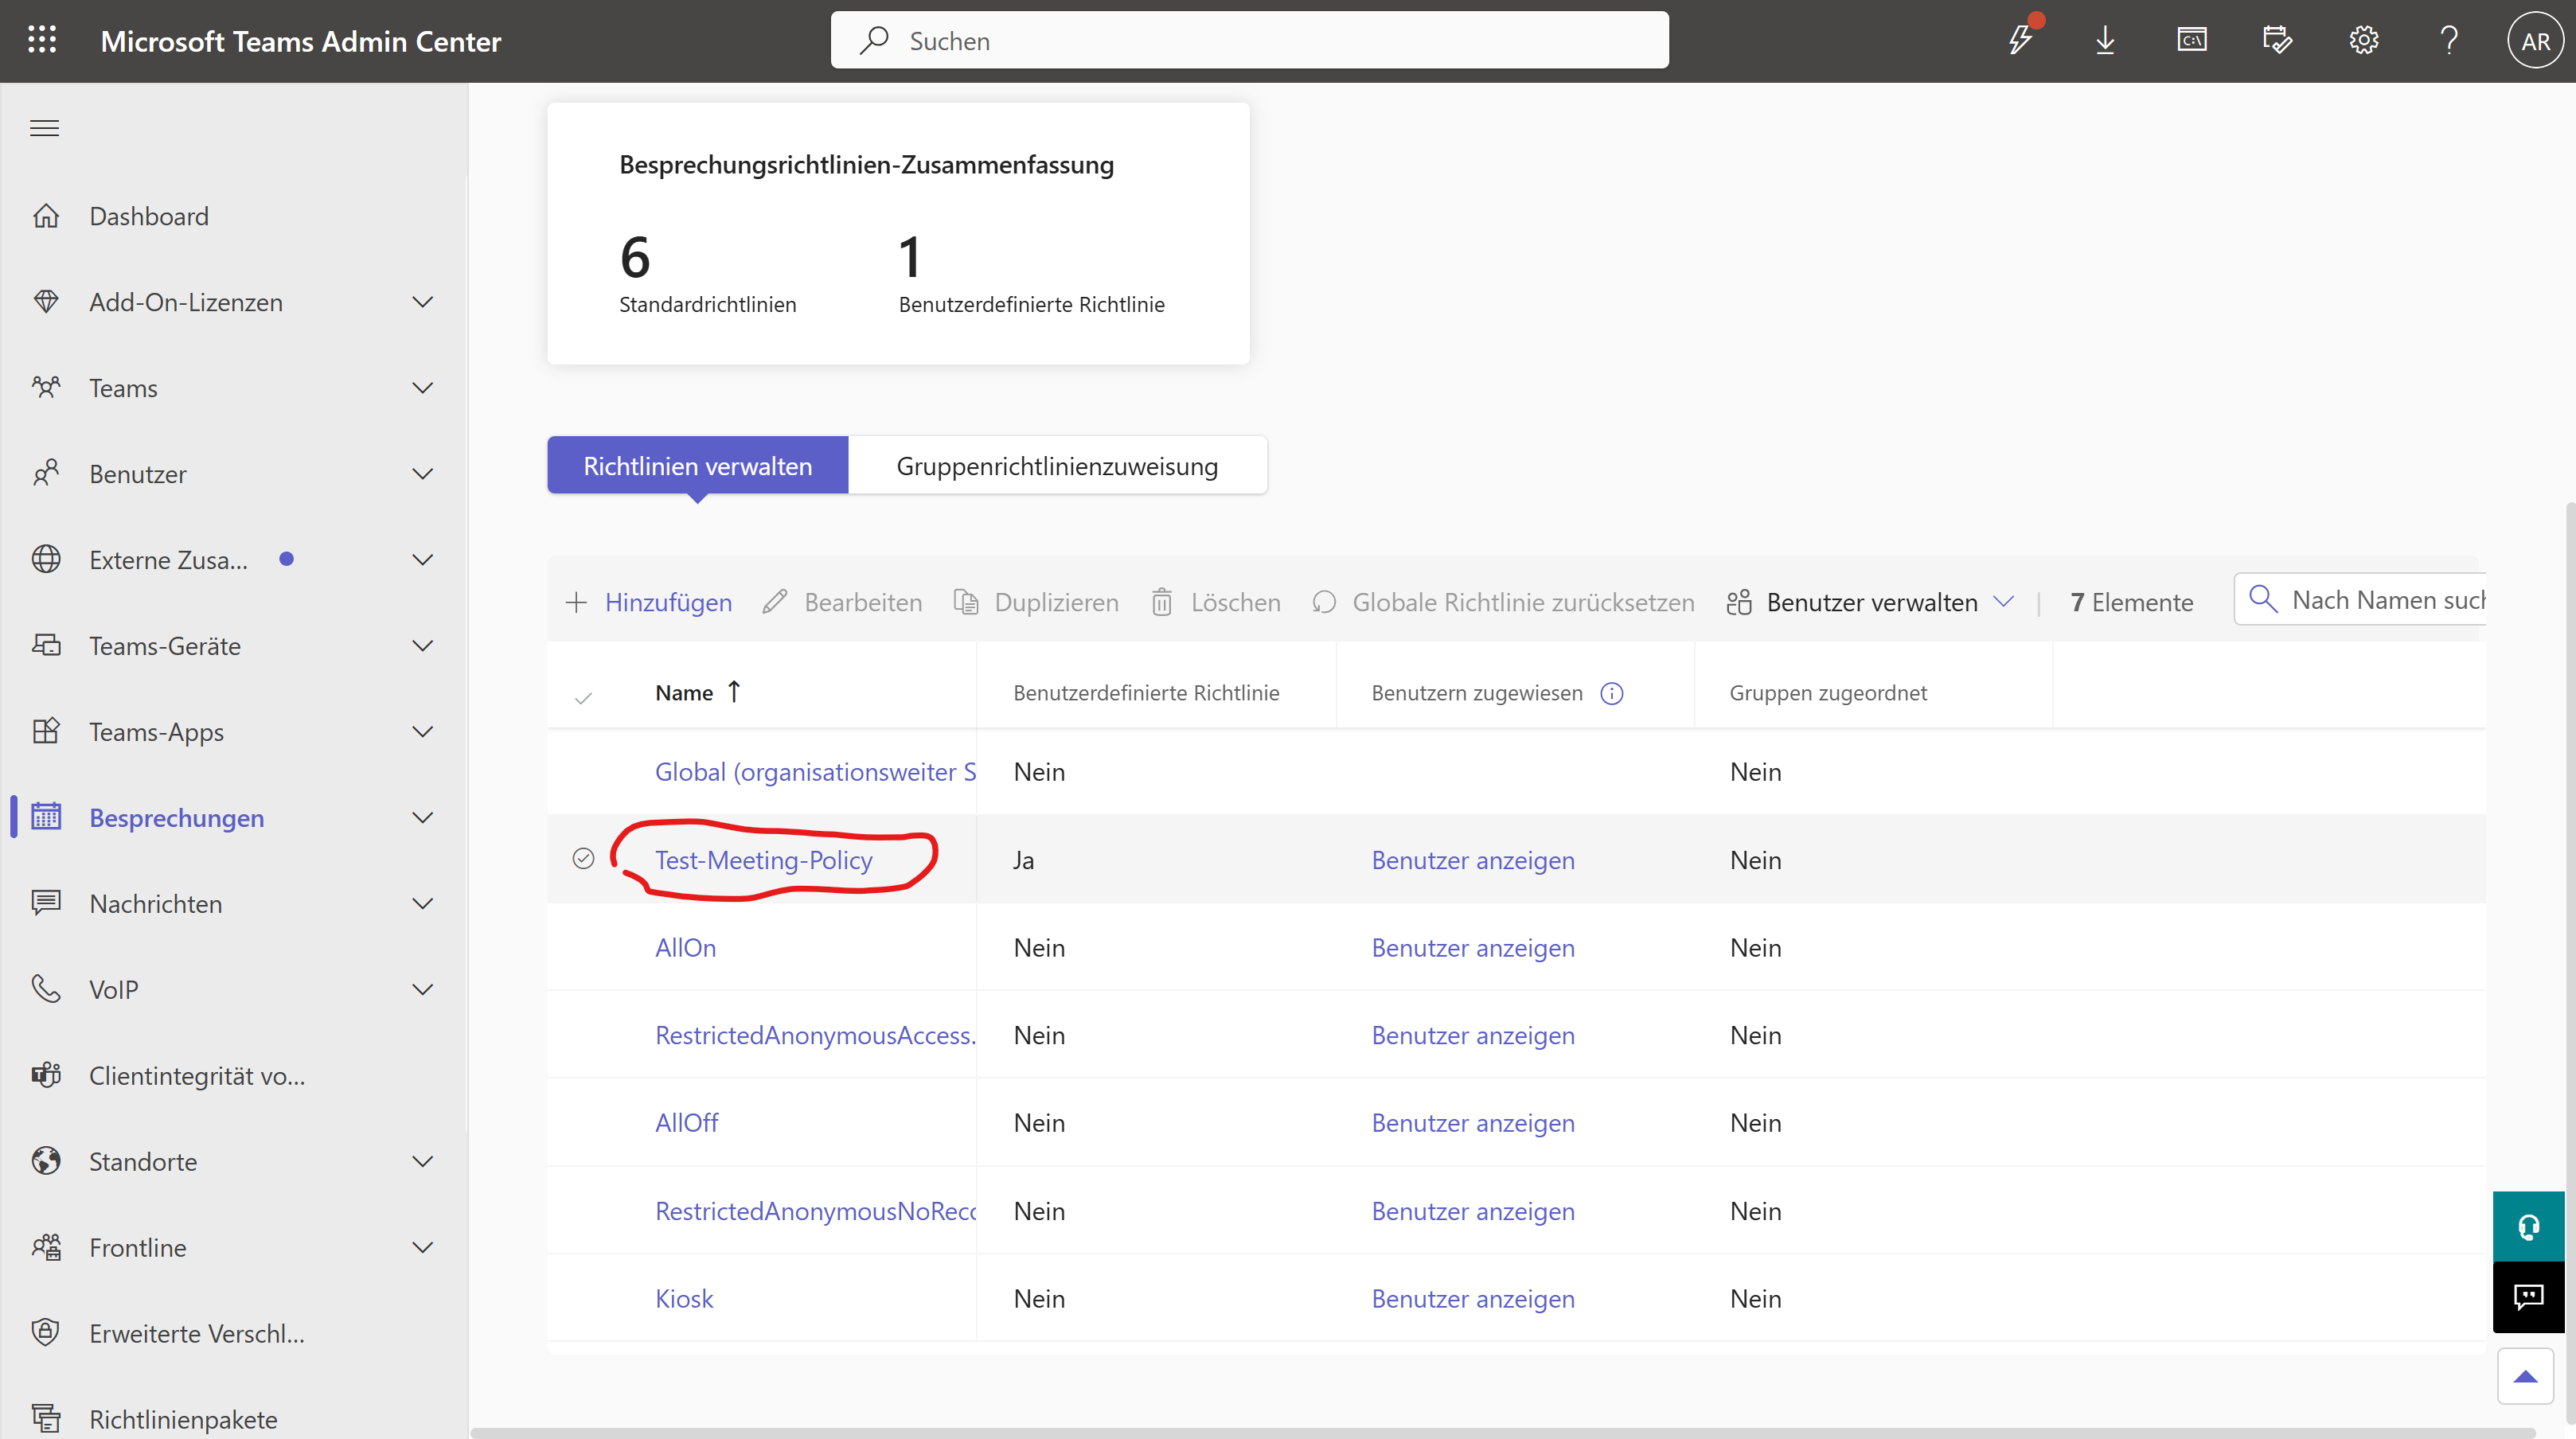Click the horizontal scrollbar at the bottom
Viewport: 2576px width, 1439px height.
[x=1500, y=1432]
